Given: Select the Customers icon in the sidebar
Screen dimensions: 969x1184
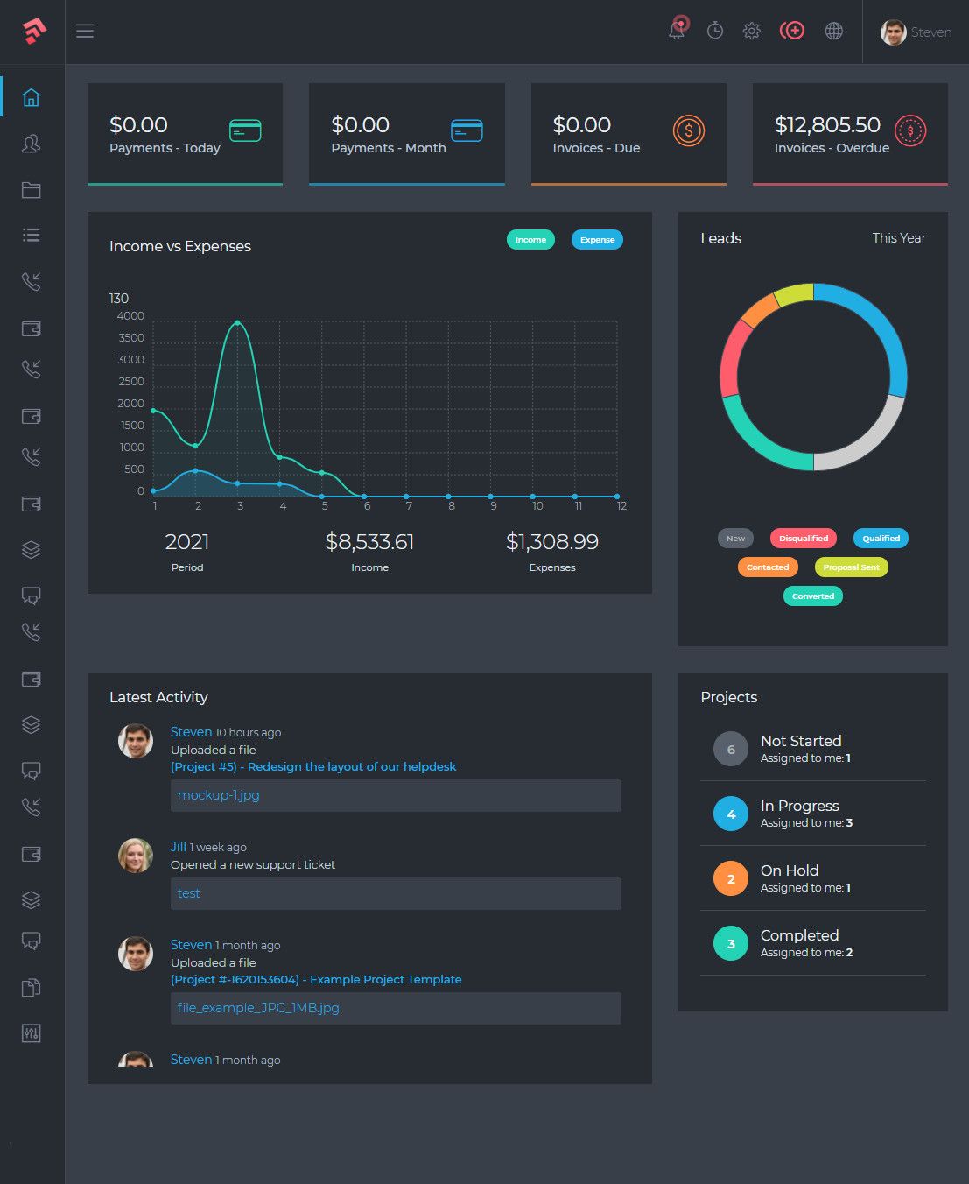Looking at the screenshot, I should [x=31, y=144].
